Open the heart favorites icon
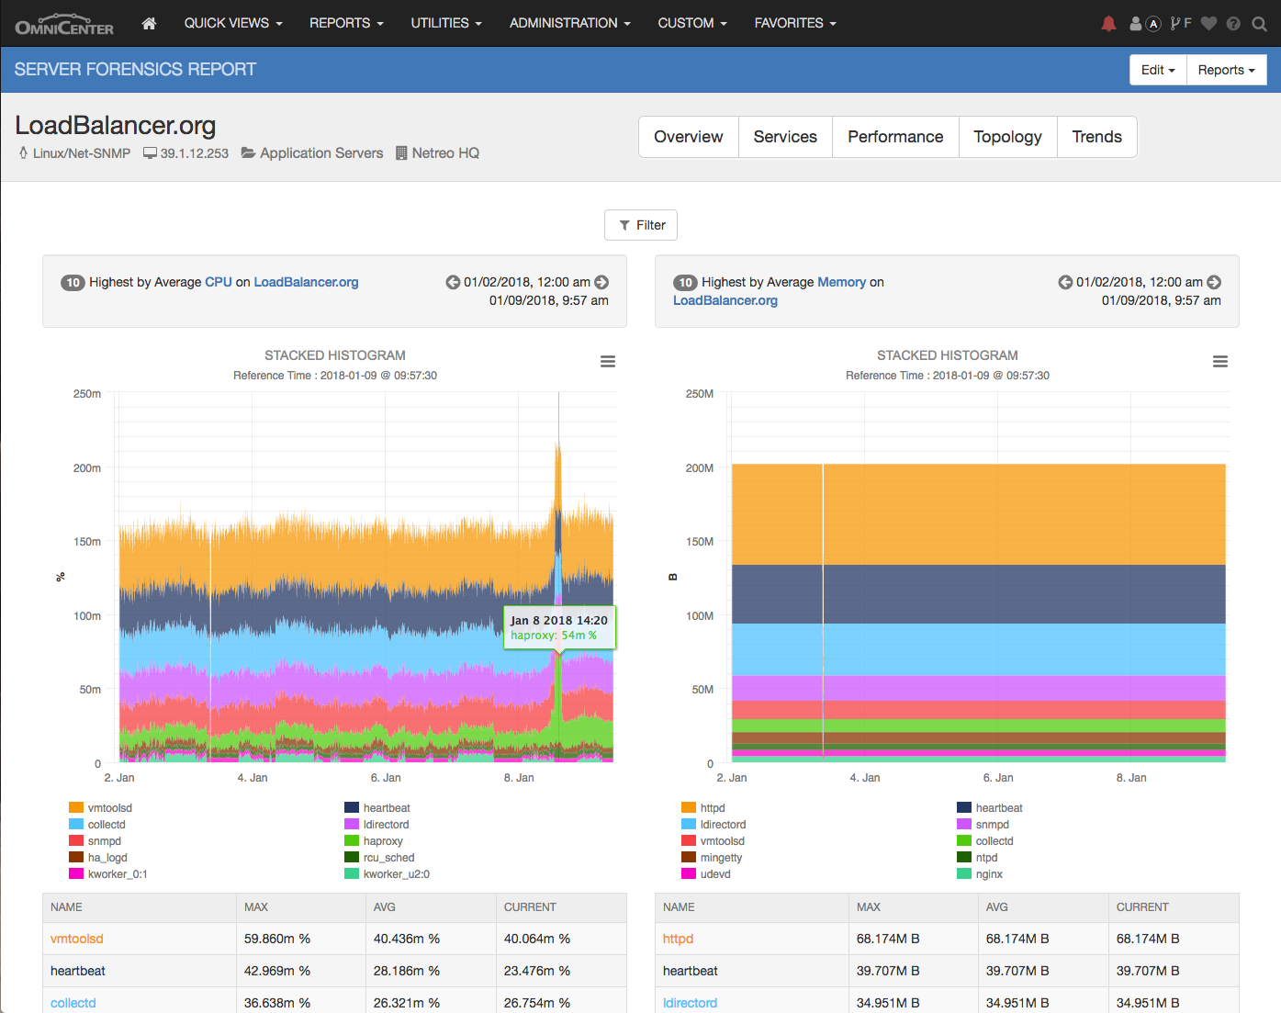 [x=1208, y=24]
